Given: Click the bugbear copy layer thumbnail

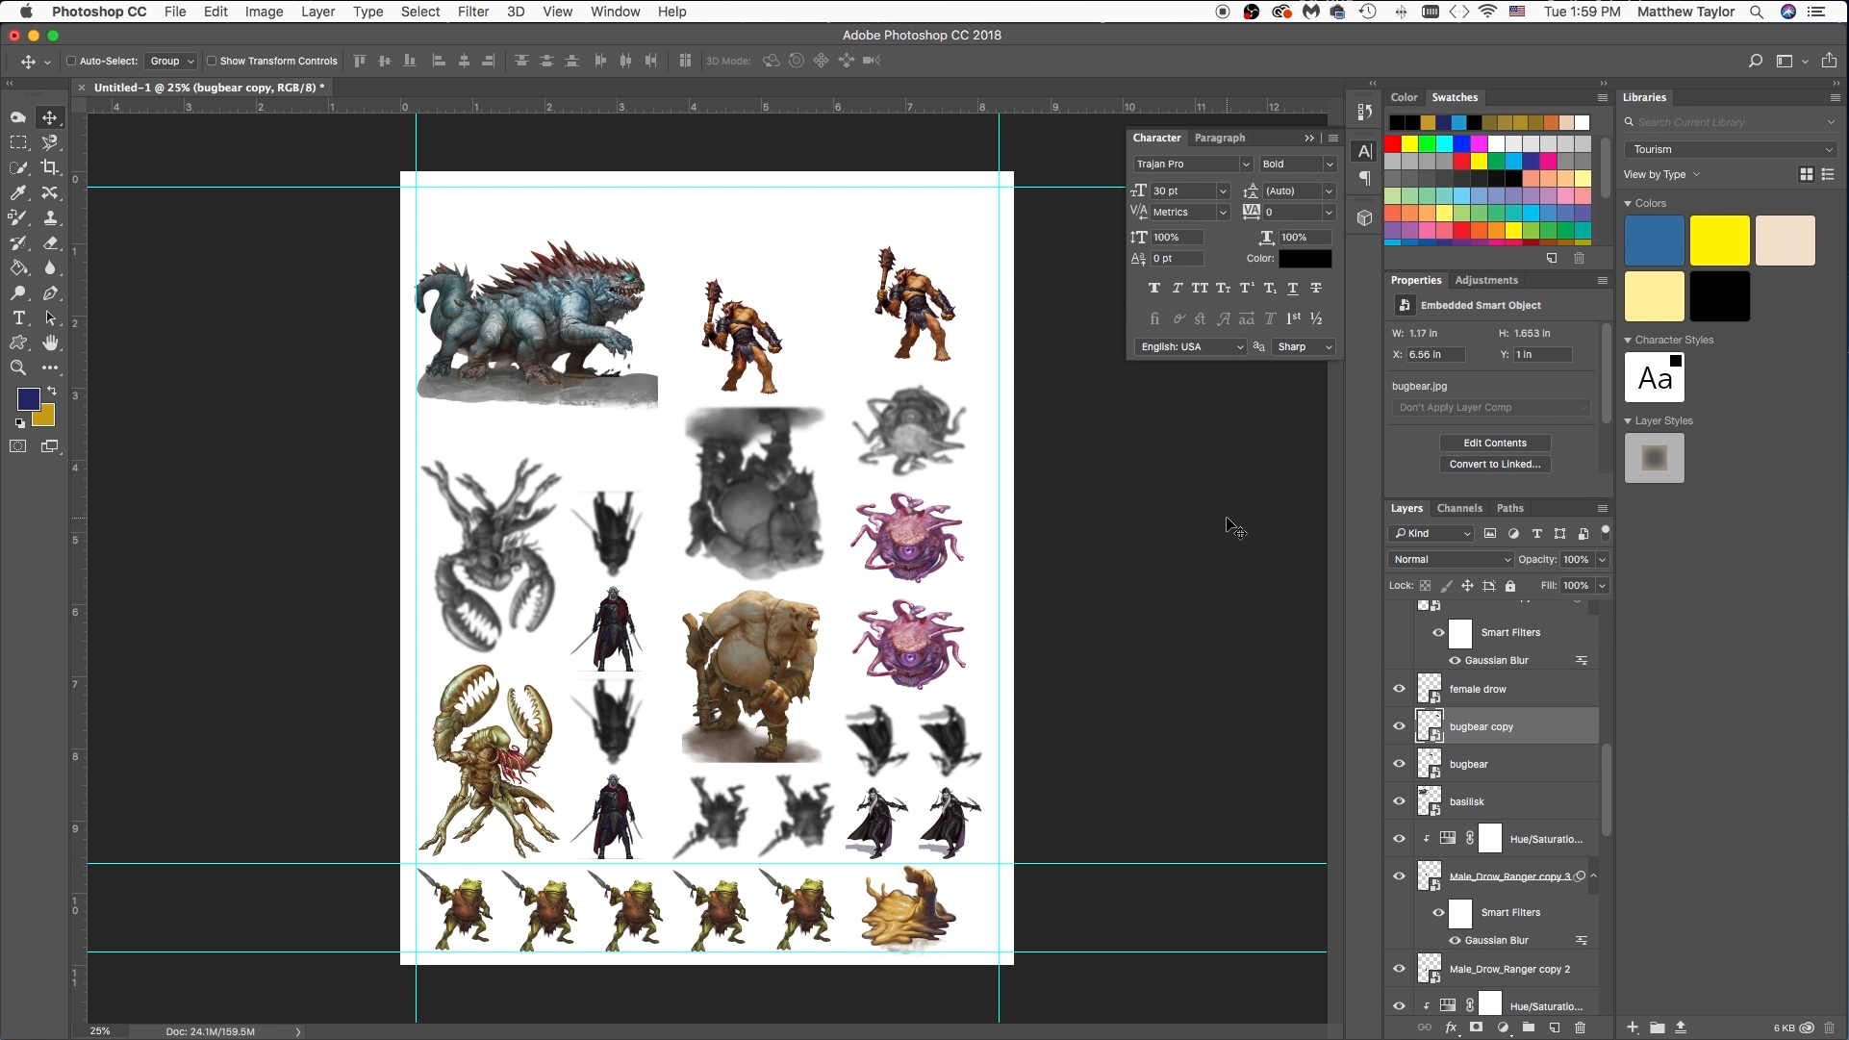Looking at the screenshot, I should coord(1431,725).
